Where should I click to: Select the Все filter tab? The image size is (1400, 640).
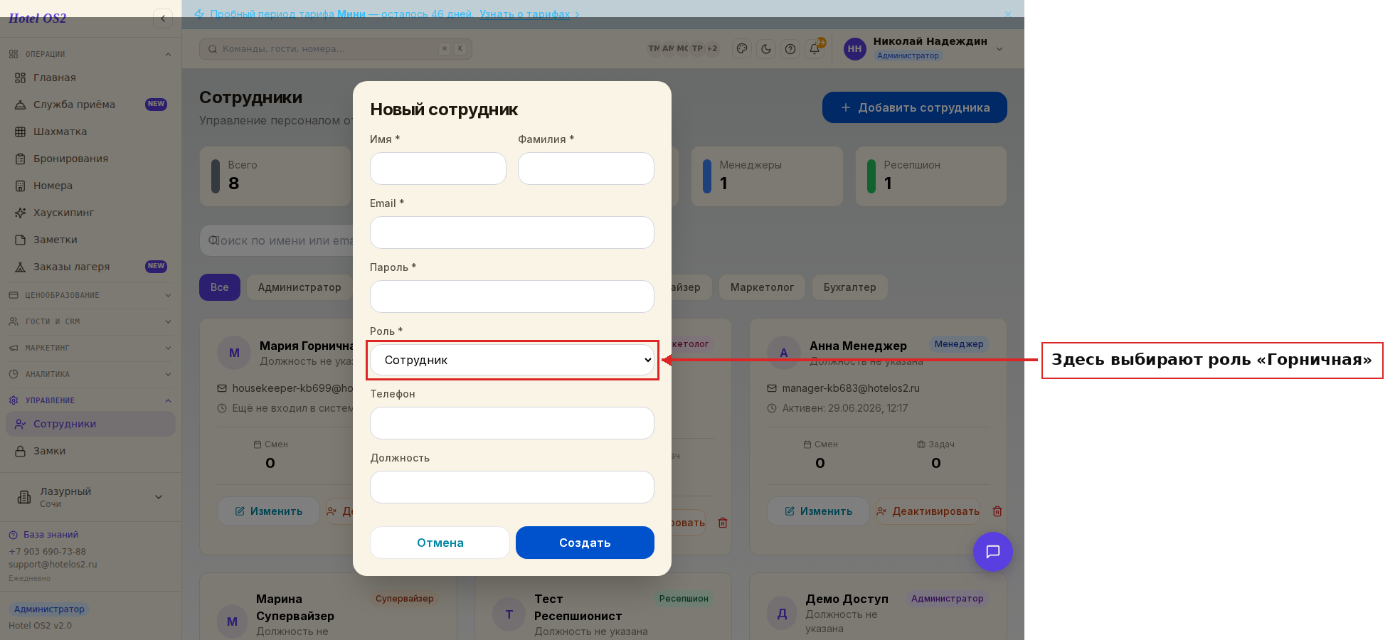[220, 287]
